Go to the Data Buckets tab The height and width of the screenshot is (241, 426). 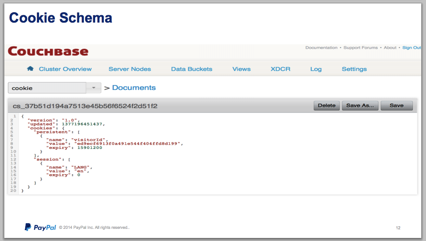192,69
